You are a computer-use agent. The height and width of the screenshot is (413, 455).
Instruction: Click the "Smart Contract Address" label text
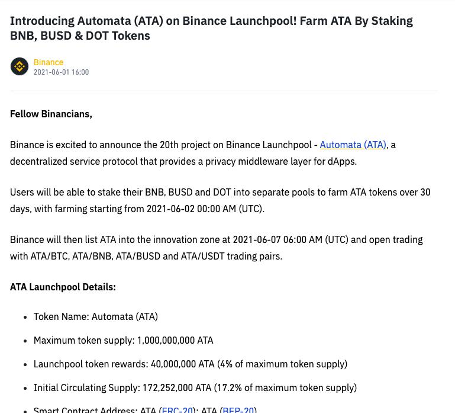pyautogui.click(x=95, y=409)
